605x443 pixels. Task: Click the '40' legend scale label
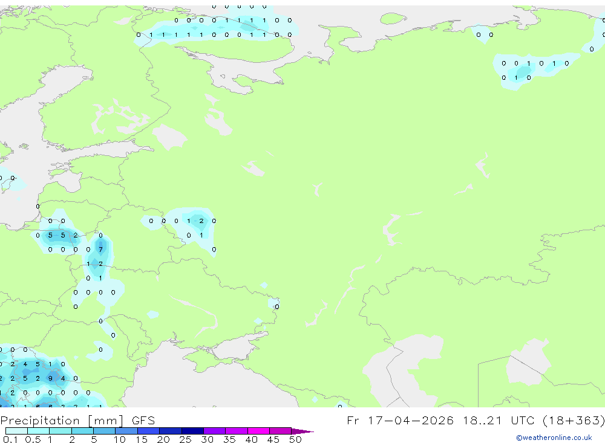coord(251,439)
